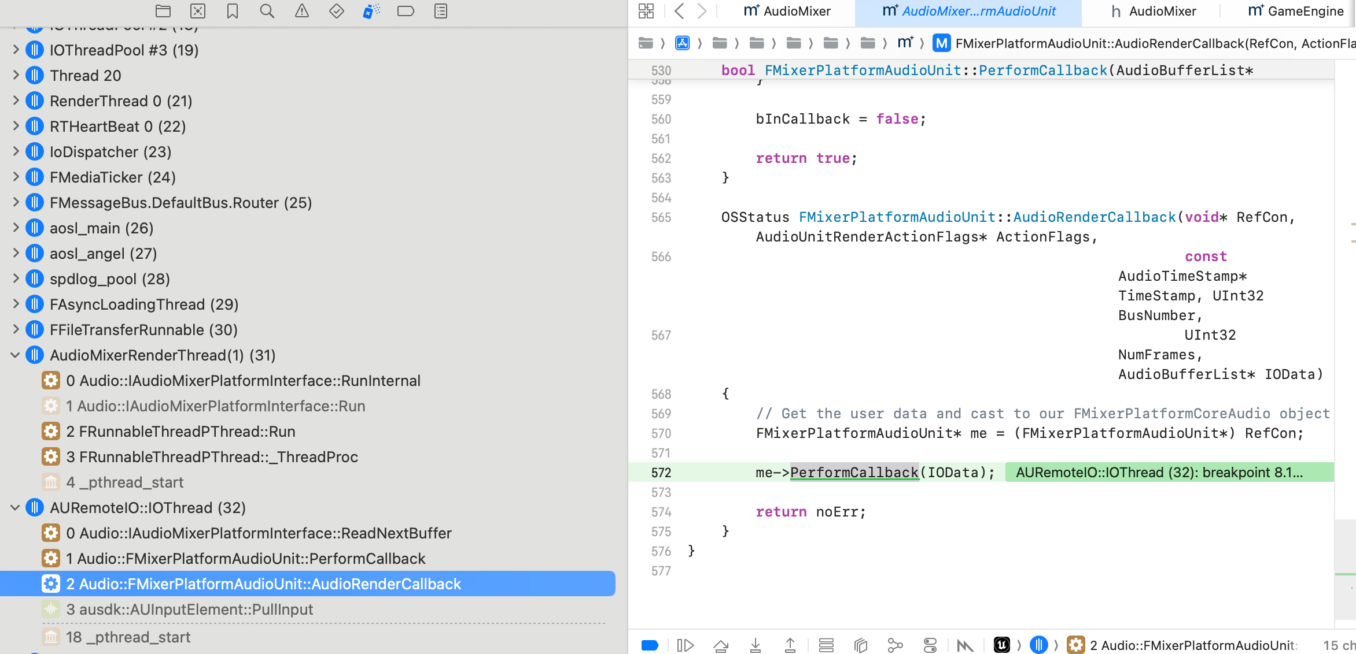The image size is (1356, 654).
Task: Expand the RenderThread 0 (21) thread
Action: pos(15,101)
